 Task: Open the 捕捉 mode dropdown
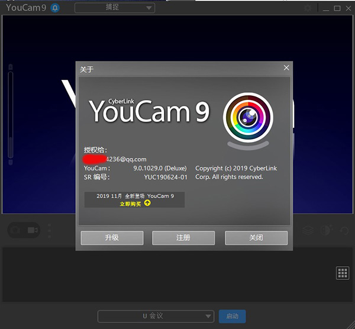[114, 8]
